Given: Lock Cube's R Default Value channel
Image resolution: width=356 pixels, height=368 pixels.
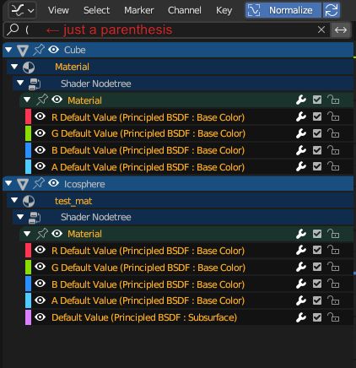Looking at the screenshot, I should tap(333, 116).
